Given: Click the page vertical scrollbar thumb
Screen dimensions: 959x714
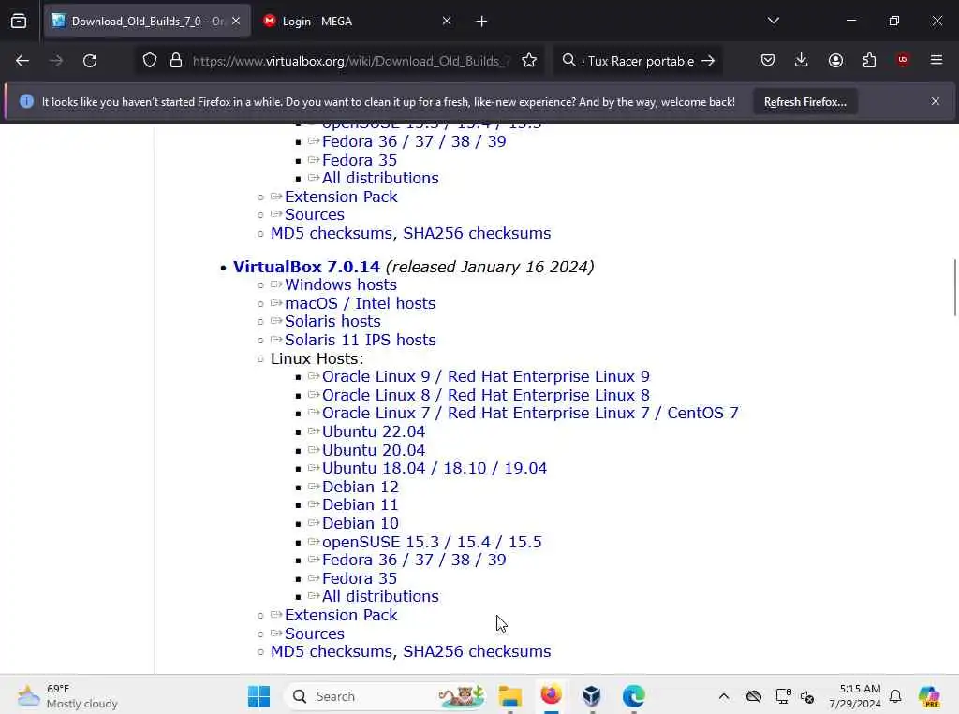Looking at the screenshot, I should pos(954,287).
